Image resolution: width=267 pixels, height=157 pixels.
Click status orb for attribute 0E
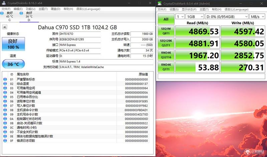[x=5, y=136]
